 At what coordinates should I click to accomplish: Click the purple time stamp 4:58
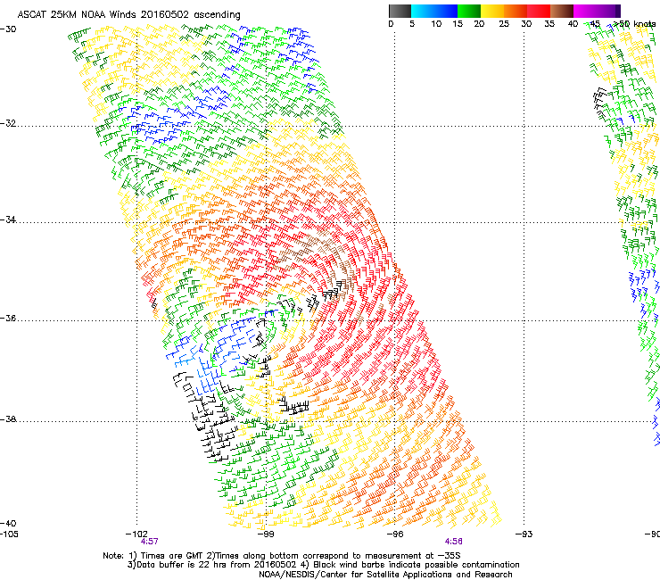(454, 542)
